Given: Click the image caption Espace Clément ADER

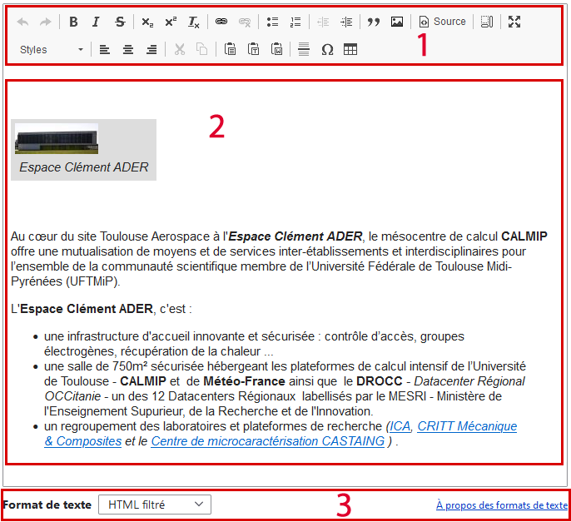Looking at the screenshot, I should tap(84, 167).
